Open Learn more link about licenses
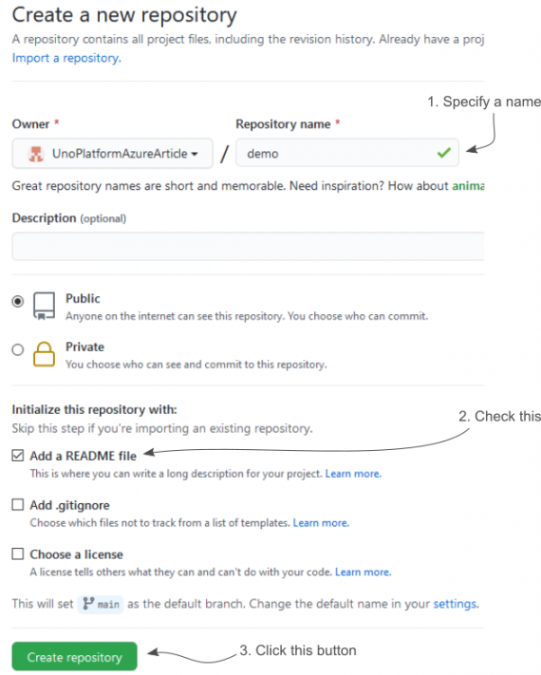Viewport: 541px width, 675px height. point(364,572)
